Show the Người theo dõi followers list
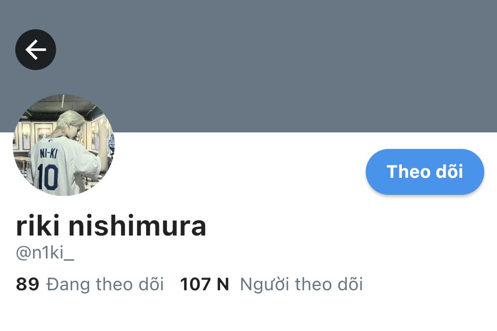Image resolution: width=497 pixels, height=331 pixels. tap(302, 284)
